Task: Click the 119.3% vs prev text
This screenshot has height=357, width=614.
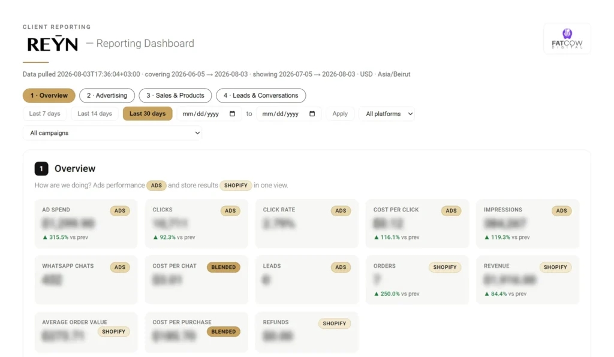Action: [x=507, y=237]
